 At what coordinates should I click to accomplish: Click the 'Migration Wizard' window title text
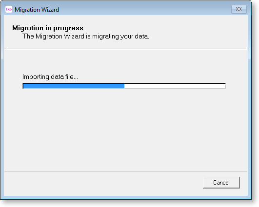37,10
